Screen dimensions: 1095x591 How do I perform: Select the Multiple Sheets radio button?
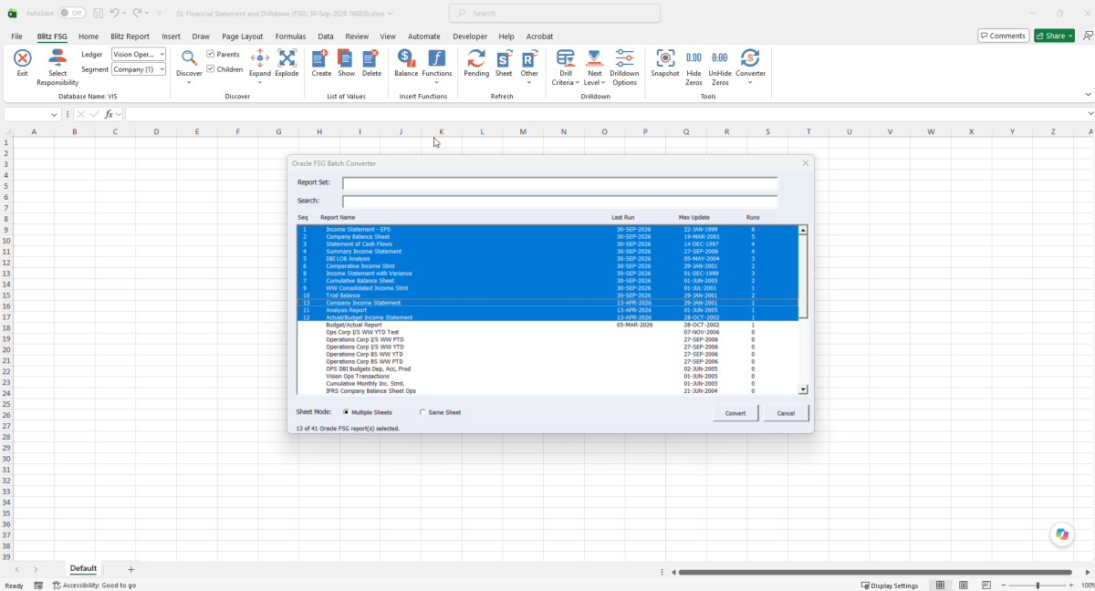click(346, 412)
